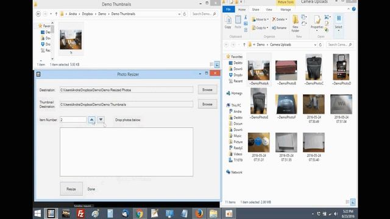This screenshot has width=390, height=219.
Task: Expand Camera Uploads address history dropdown
Action: pyautogui.click(x=315, y=44)
